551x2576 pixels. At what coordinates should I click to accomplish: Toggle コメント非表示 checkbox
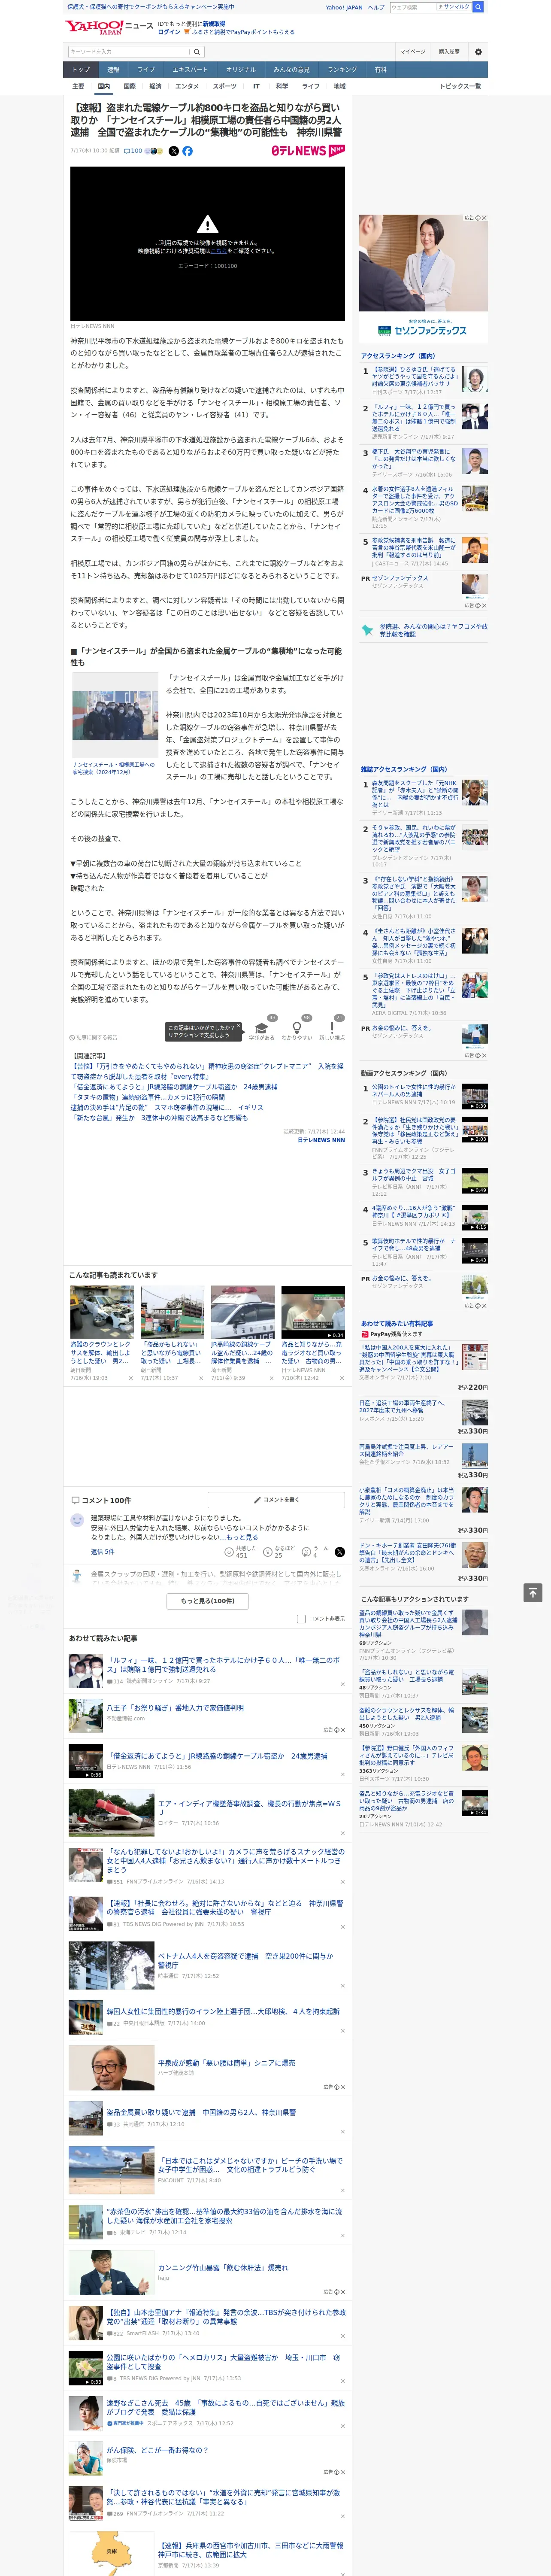click(x=301, y=1618)
